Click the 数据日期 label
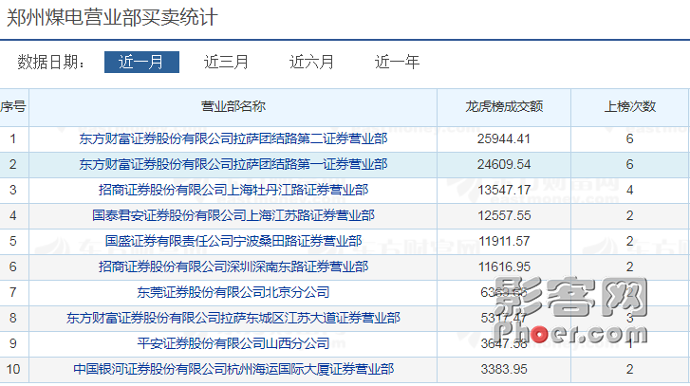 (51, 62)
